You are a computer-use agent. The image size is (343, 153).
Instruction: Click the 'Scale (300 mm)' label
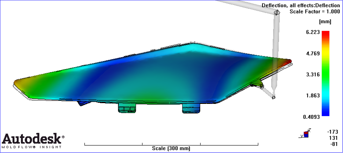pyautogui.click(x=171, y=149)
